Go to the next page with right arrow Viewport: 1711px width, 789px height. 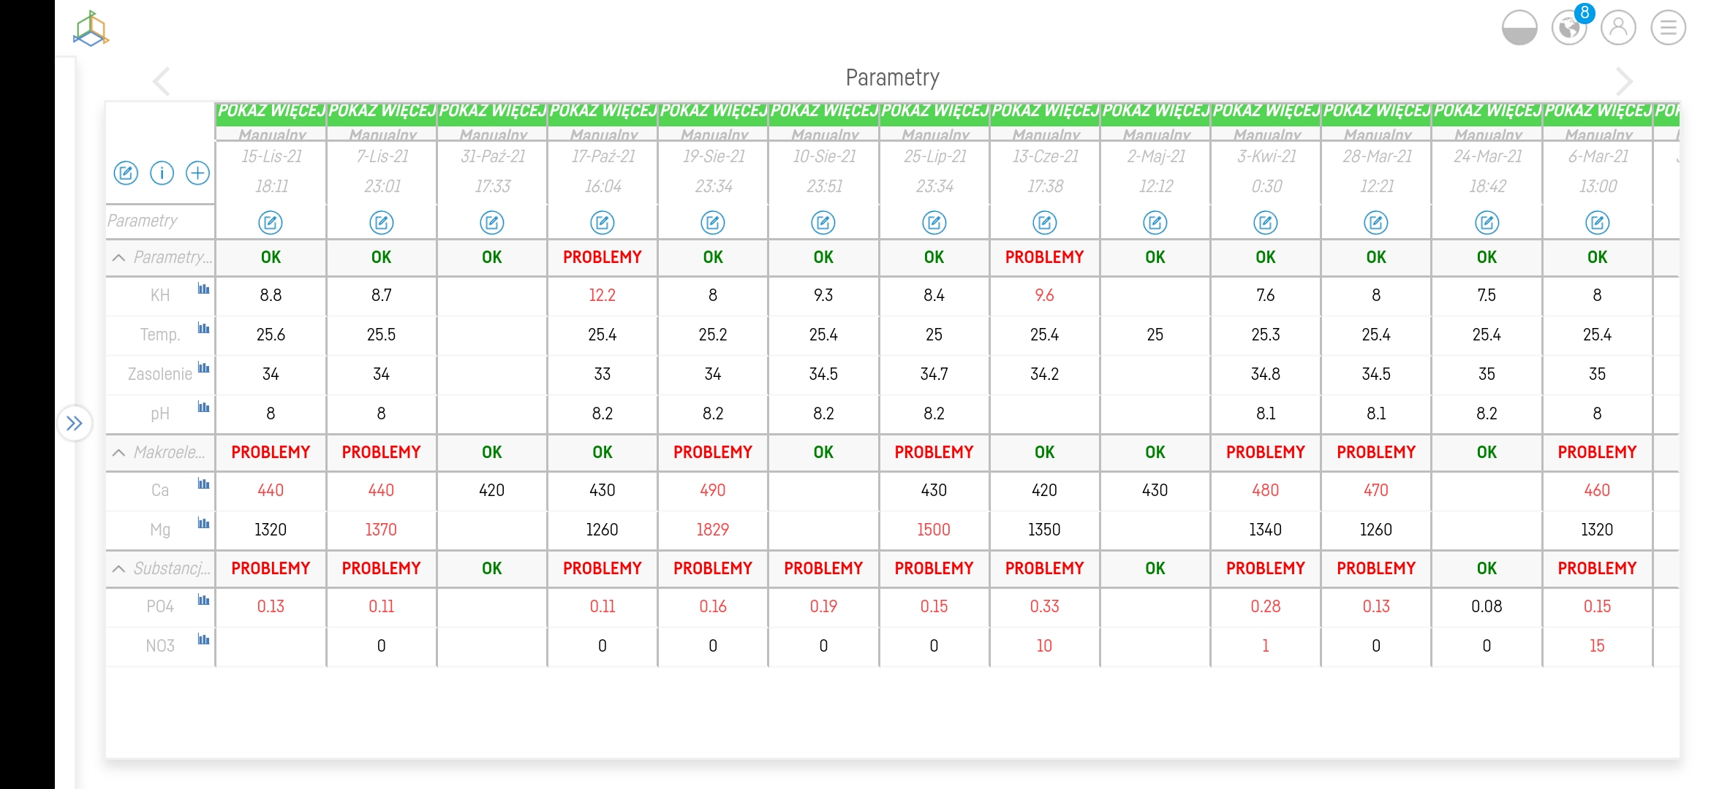[x=1624, y=80]
